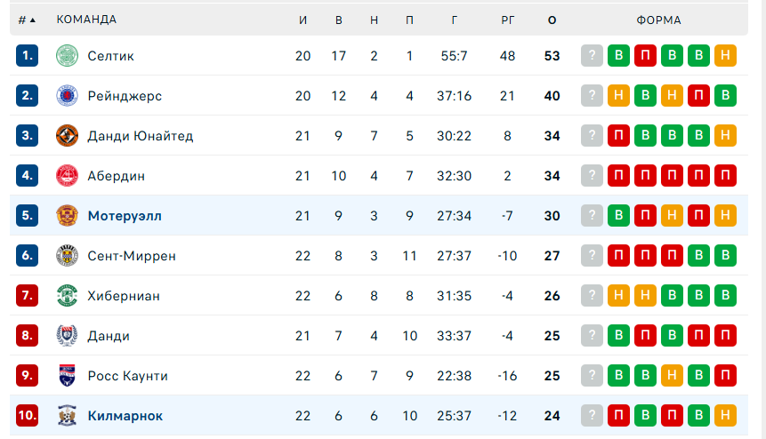This screenshot has width=766, height=439.
Task: Click the Motherwell club crest icon
Action: coord(68,216)
